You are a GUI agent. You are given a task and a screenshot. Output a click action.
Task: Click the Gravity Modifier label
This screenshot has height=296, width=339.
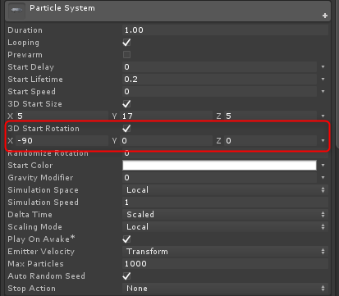[40, 178]
